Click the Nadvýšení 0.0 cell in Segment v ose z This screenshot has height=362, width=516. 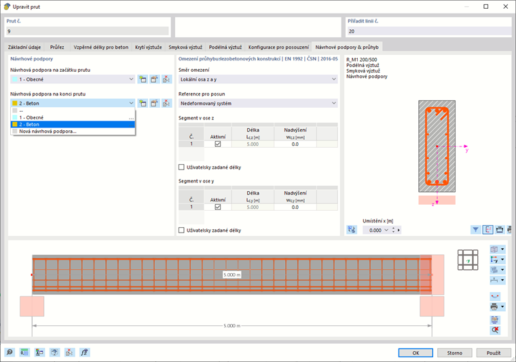click(295, 144)
